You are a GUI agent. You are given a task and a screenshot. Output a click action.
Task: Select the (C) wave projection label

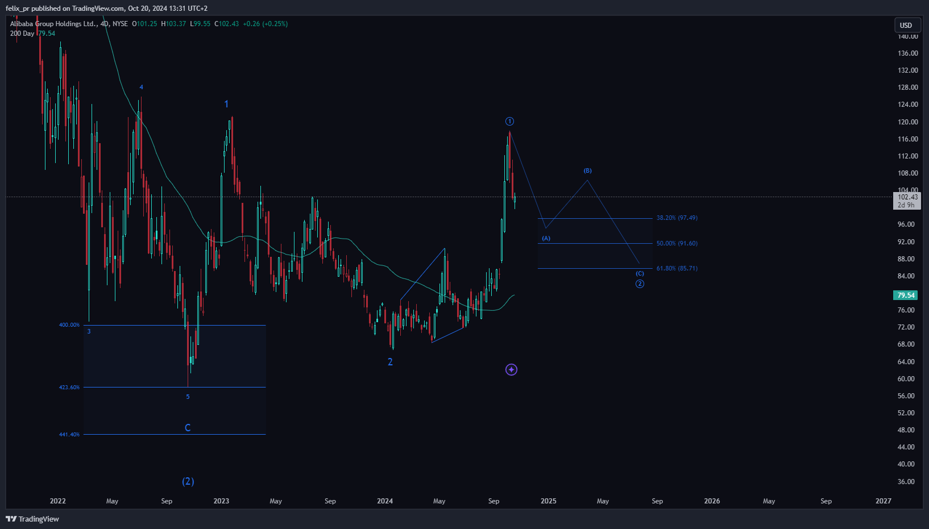[640, 273]
